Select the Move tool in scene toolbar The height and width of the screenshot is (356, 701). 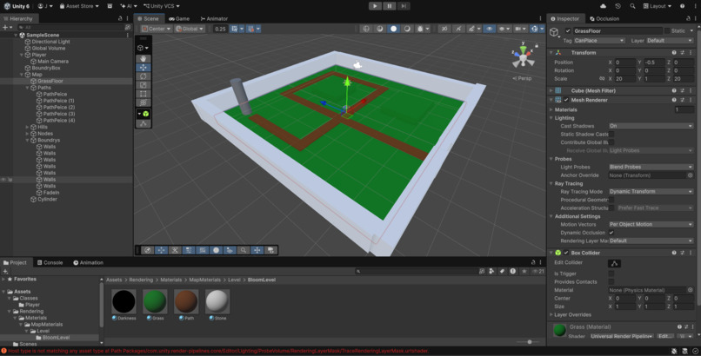pyautogui.click(x=143, y=68)
